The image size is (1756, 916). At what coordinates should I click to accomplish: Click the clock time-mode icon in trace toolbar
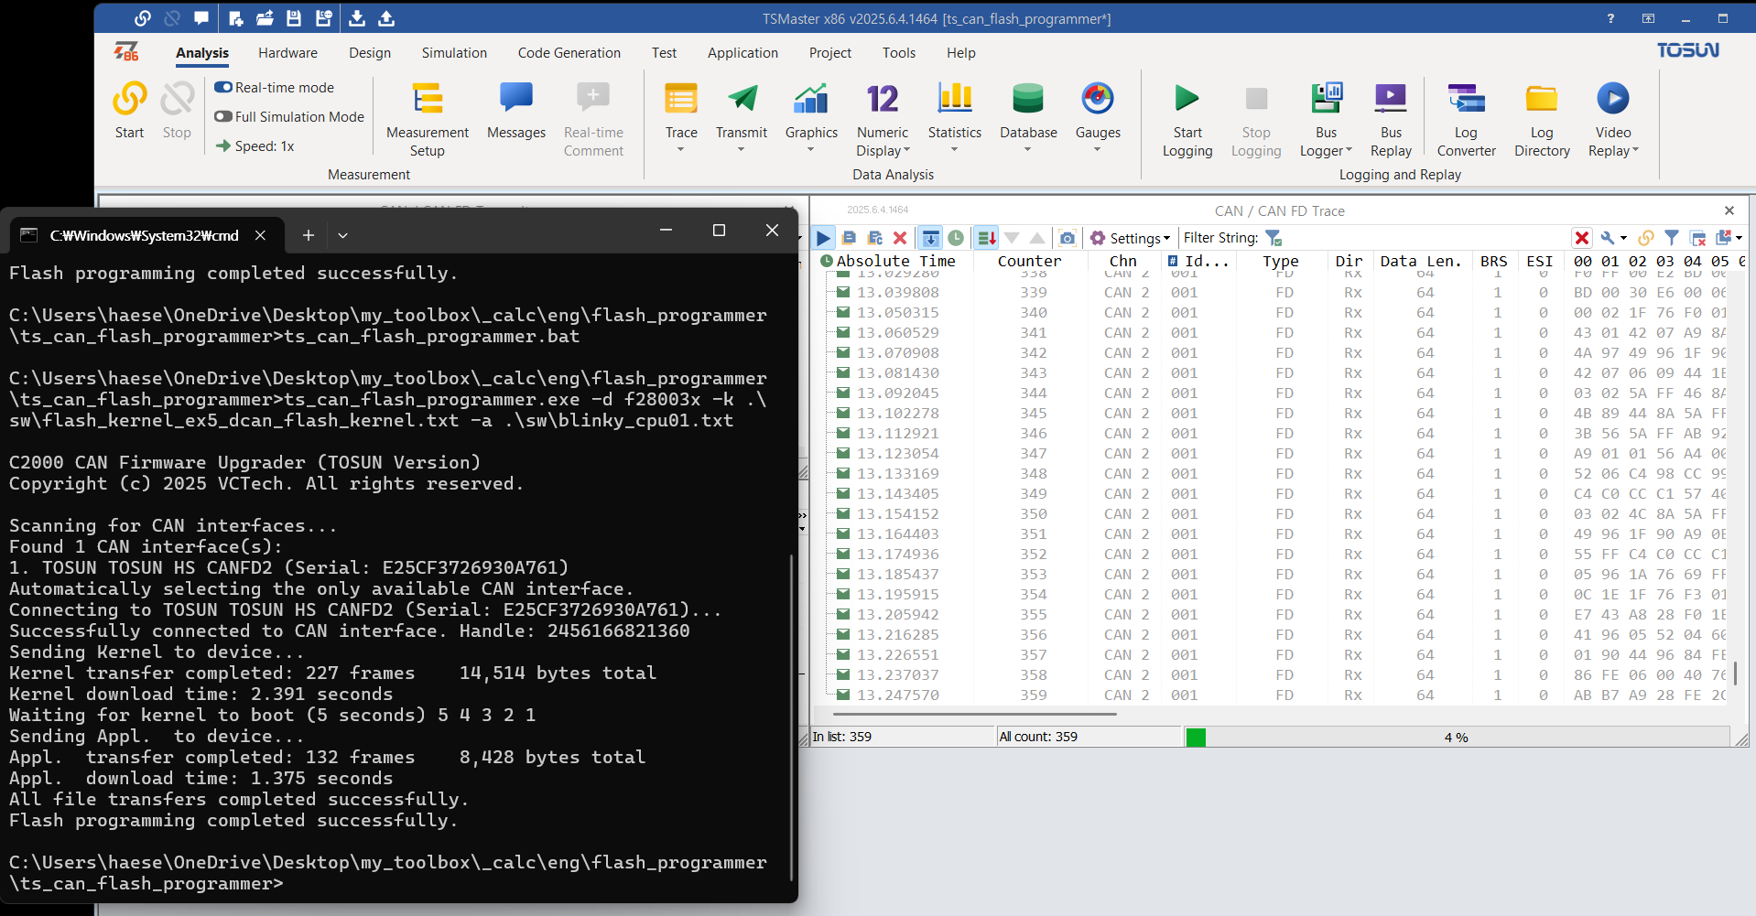[956, 238]
